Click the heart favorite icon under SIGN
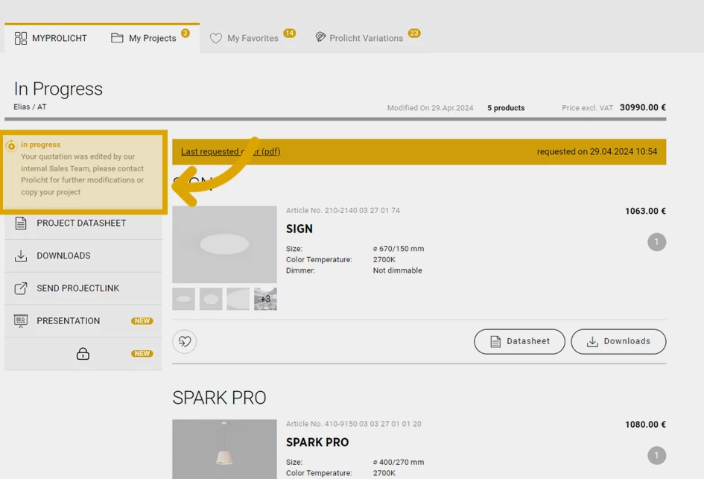The height and width of the screenshot is (479, 704). point(185,341)
